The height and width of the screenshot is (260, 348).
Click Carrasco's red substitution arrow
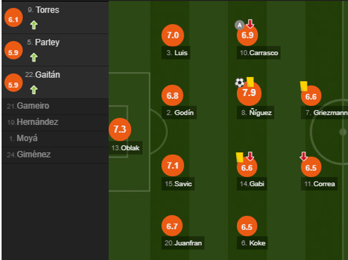pos(250,24)
